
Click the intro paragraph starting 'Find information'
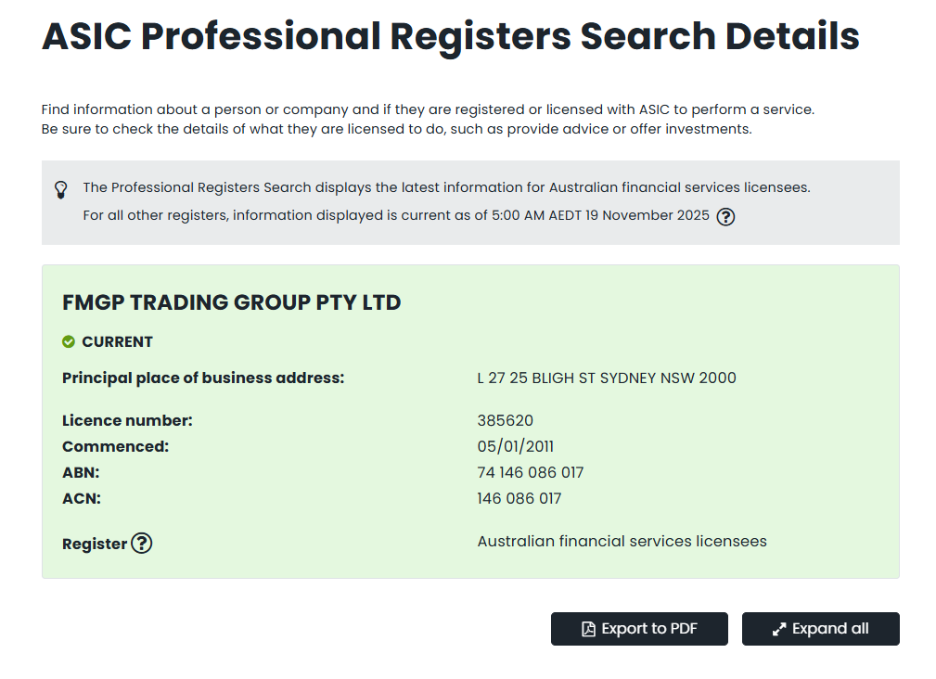pos(427,109)
